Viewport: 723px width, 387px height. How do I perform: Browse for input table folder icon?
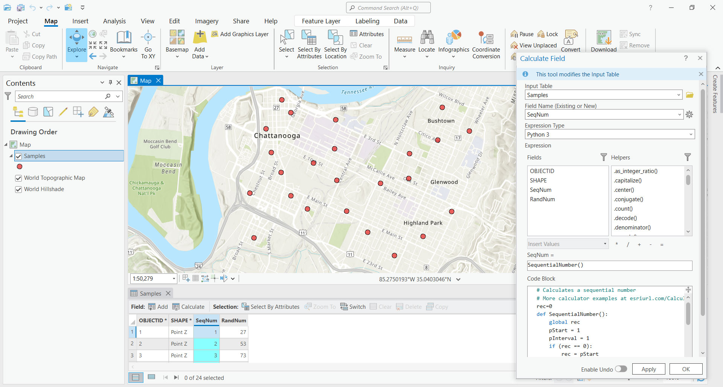coord(689,95)
